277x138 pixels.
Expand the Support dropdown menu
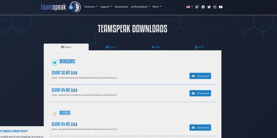[x=106, y=7]
